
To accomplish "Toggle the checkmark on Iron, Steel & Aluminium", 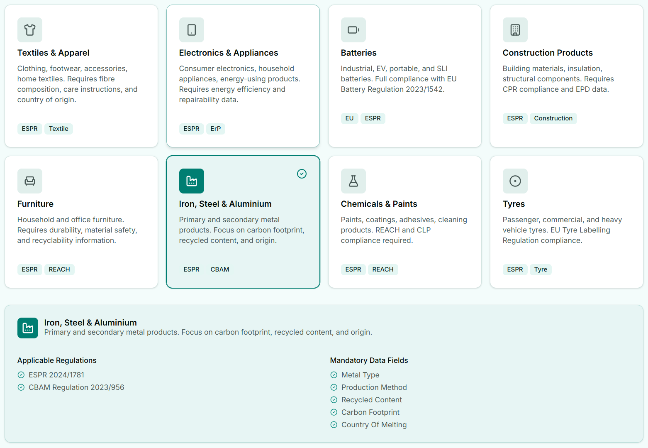I will coord(302,174).
